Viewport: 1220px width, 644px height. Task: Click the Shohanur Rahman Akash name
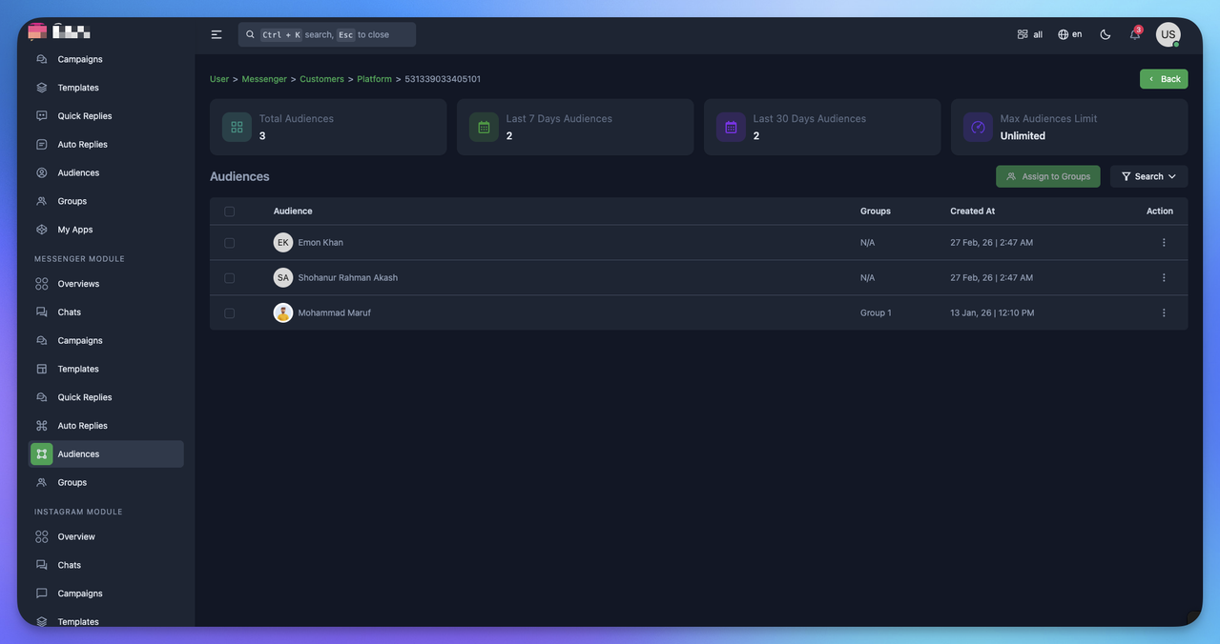point(348,278)
